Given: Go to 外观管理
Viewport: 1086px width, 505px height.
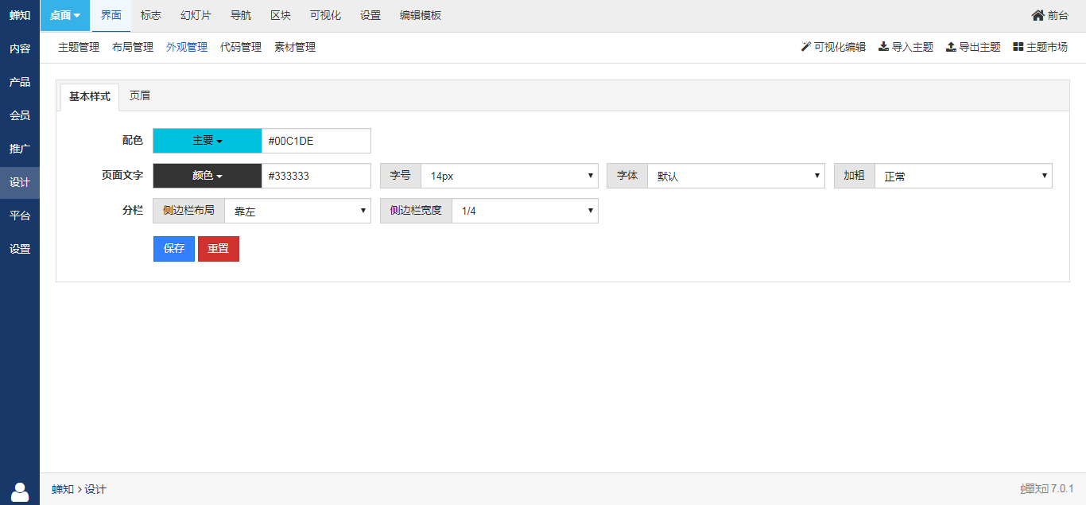Looking at the screenshot, I should 187,47.
